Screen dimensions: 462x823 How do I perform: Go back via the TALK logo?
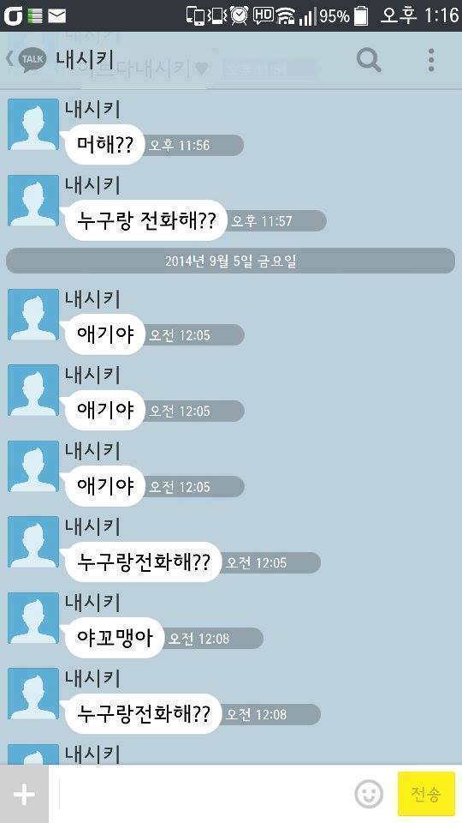(27, 59)
